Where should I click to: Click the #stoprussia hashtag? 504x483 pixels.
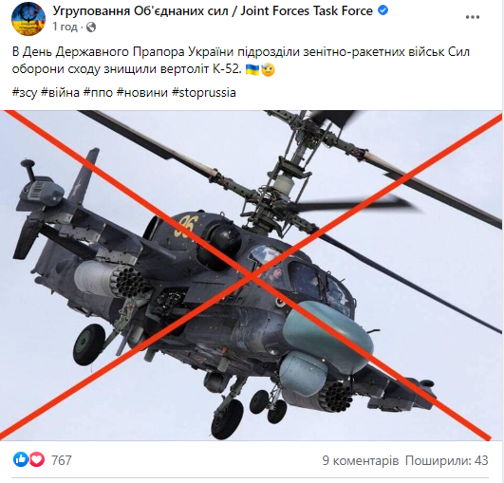[204, 93]
